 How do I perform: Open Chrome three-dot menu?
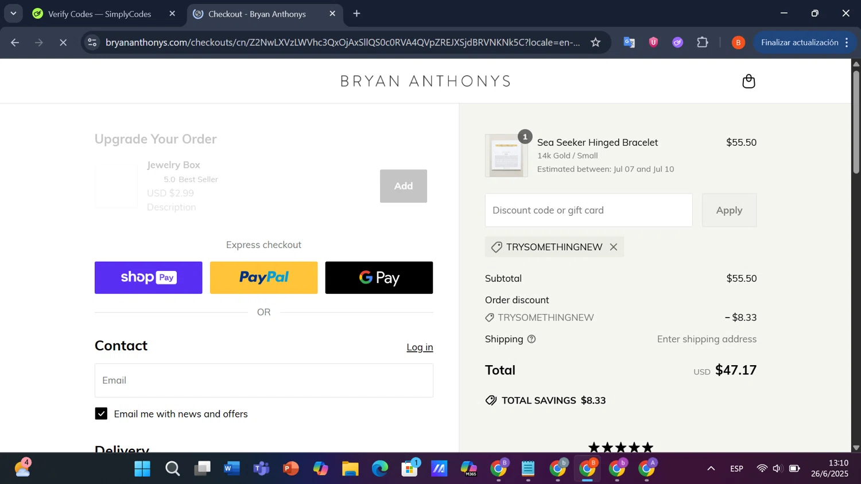click(847, 42)
